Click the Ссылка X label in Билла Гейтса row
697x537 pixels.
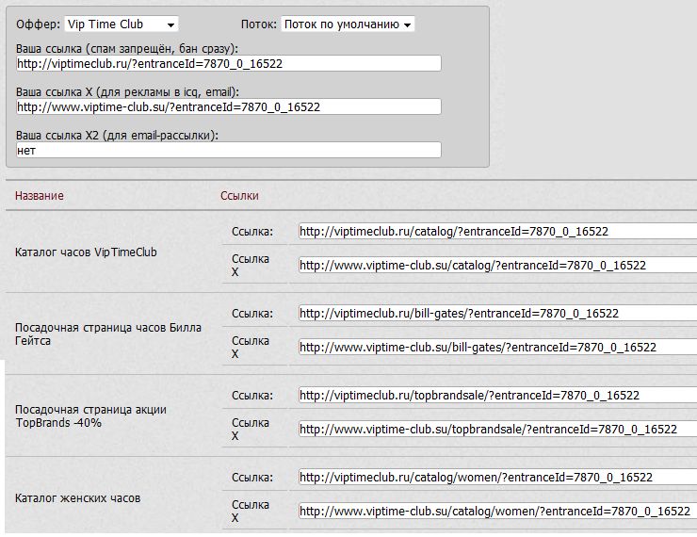coord(251,348)
